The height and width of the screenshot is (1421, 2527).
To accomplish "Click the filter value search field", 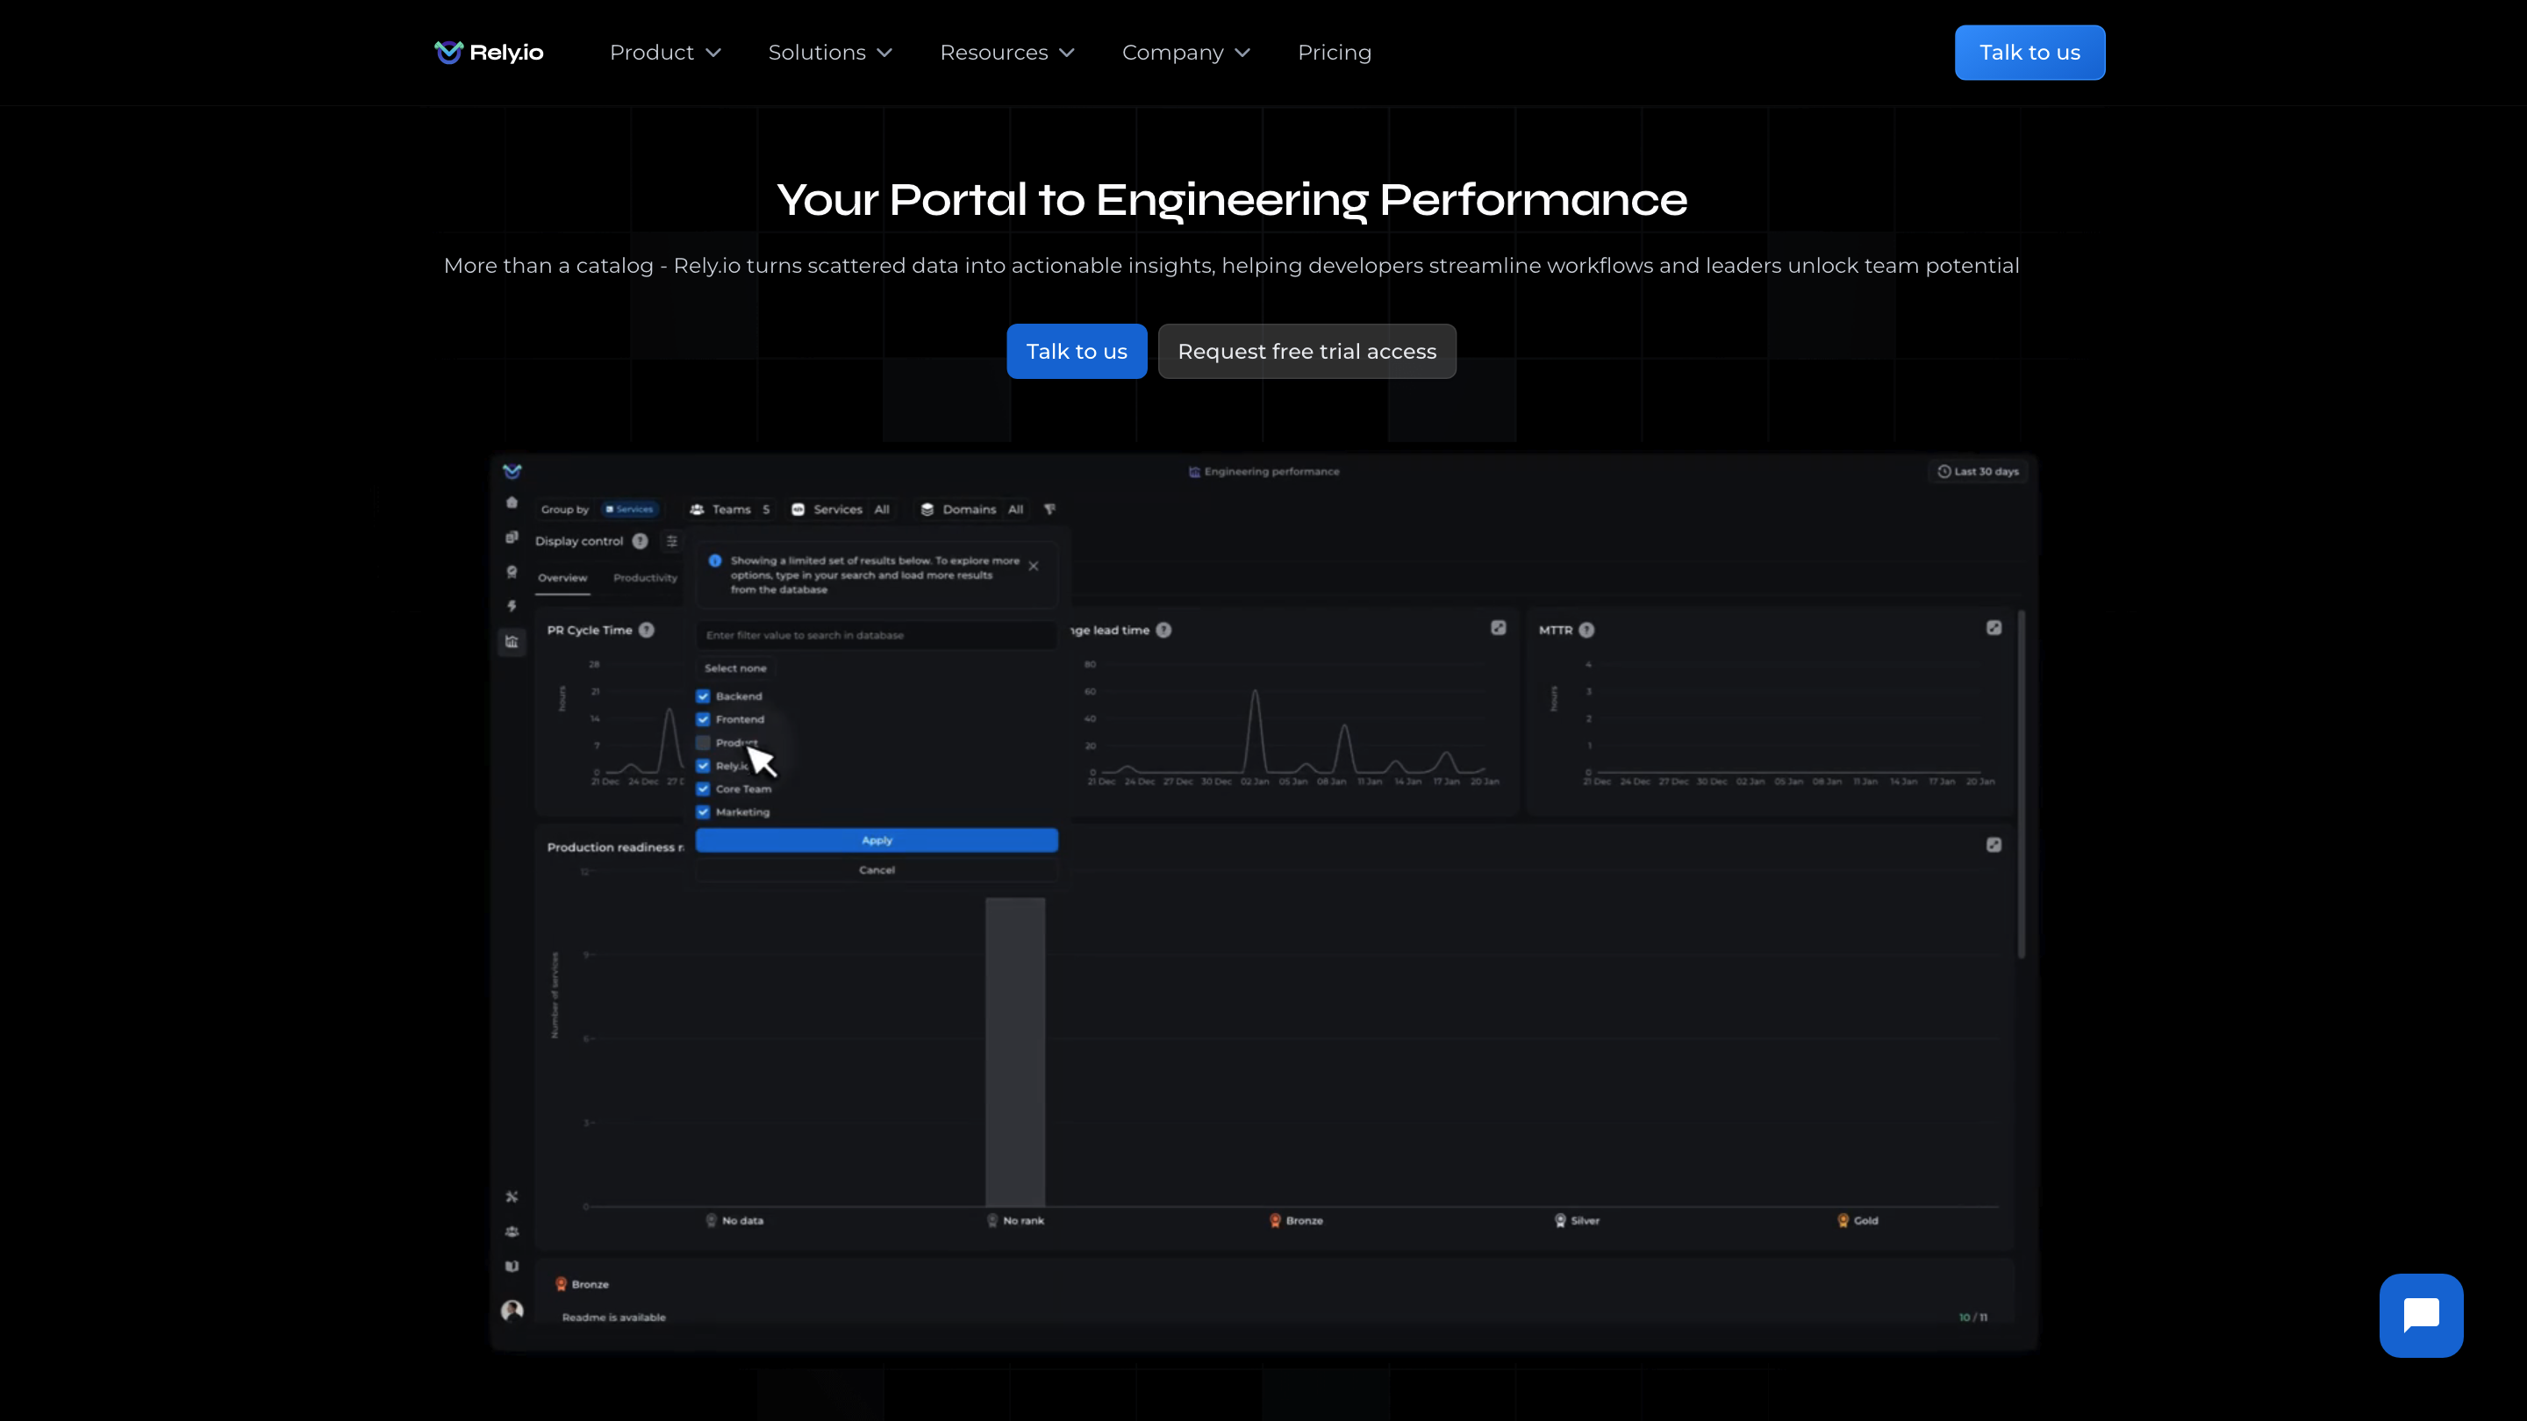I will (876, 635).
